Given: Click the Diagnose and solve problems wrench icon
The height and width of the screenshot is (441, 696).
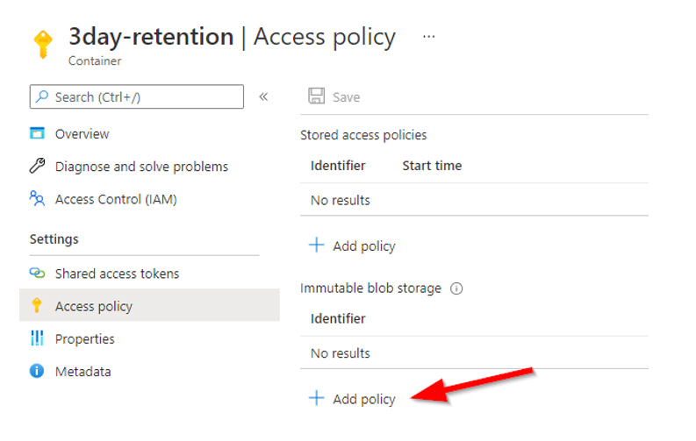Looking at the screenshot, I should click(x=37, y=167).
